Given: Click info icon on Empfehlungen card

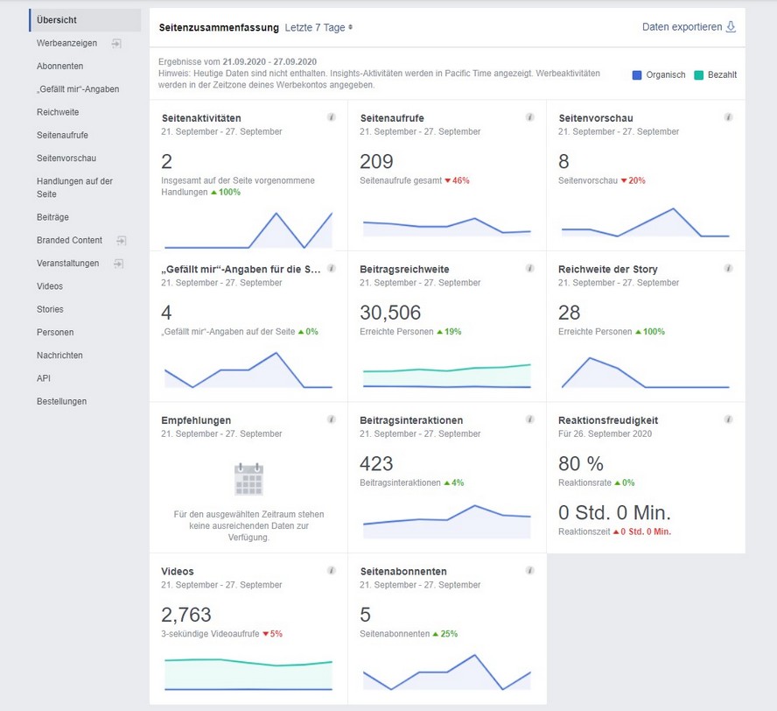Looking at the screenshot, I should 332,419.
